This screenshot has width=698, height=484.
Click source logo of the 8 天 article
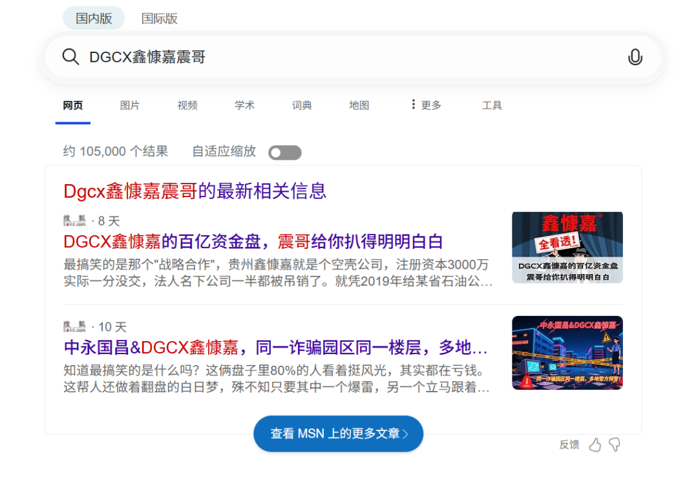tap(74, 221)
